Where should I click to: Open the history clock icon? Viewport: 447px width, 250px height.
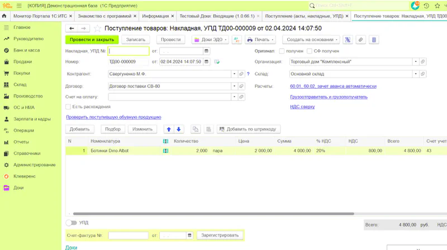427,6
